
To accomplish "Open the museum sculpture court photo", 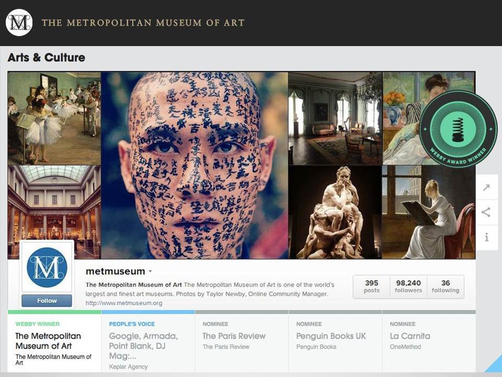I will point(54,212).
